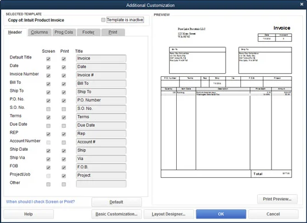Viewport: 307px width, 223px height.
Task: Enable Screen for Due Date
Action: tap(48, 126)
